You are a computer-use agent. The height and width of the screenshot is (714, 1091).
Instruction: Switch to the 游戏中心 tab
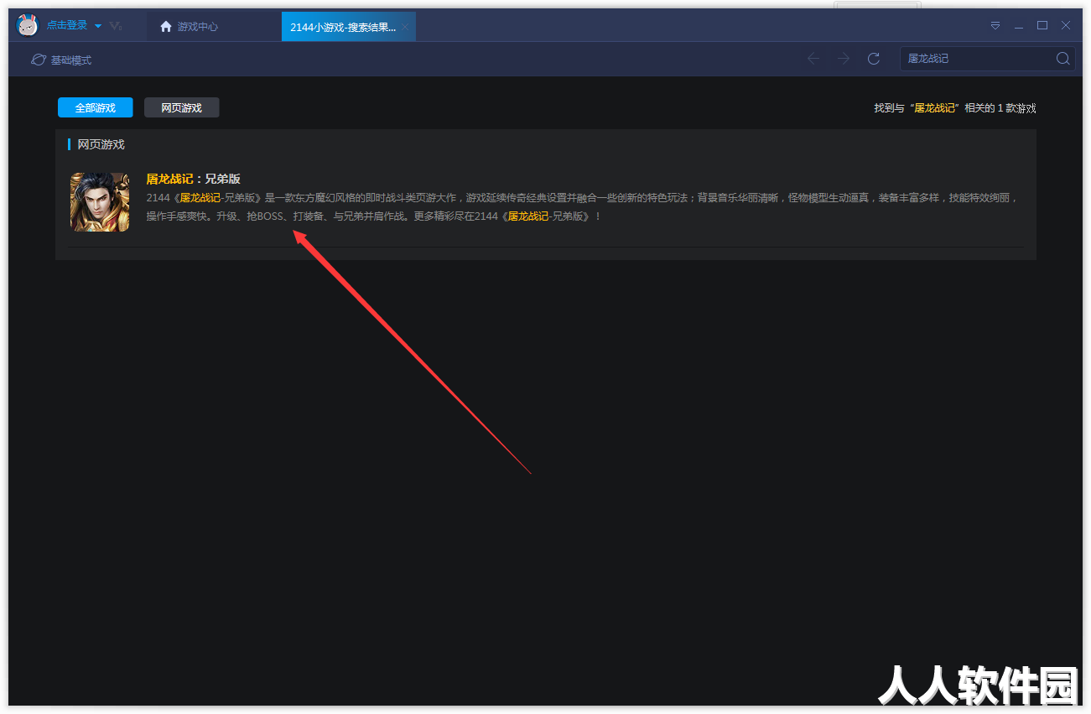tap(190, 27)
